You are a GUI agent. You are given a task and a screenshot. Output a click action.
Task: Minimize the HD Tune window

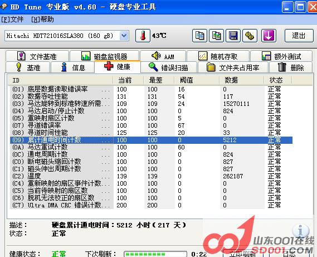[x=287, y=7]
